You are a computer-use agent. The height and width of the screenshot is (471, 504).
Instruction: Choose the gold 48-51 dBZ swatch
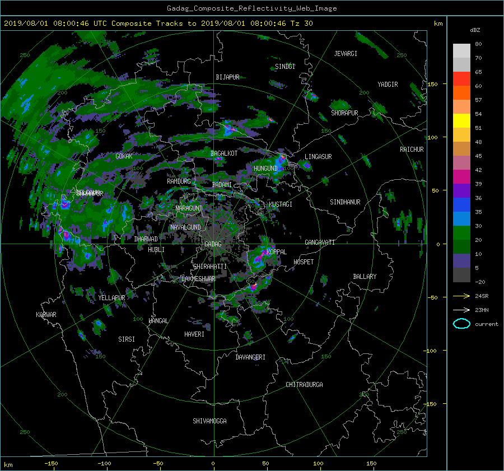pos(461,135)
